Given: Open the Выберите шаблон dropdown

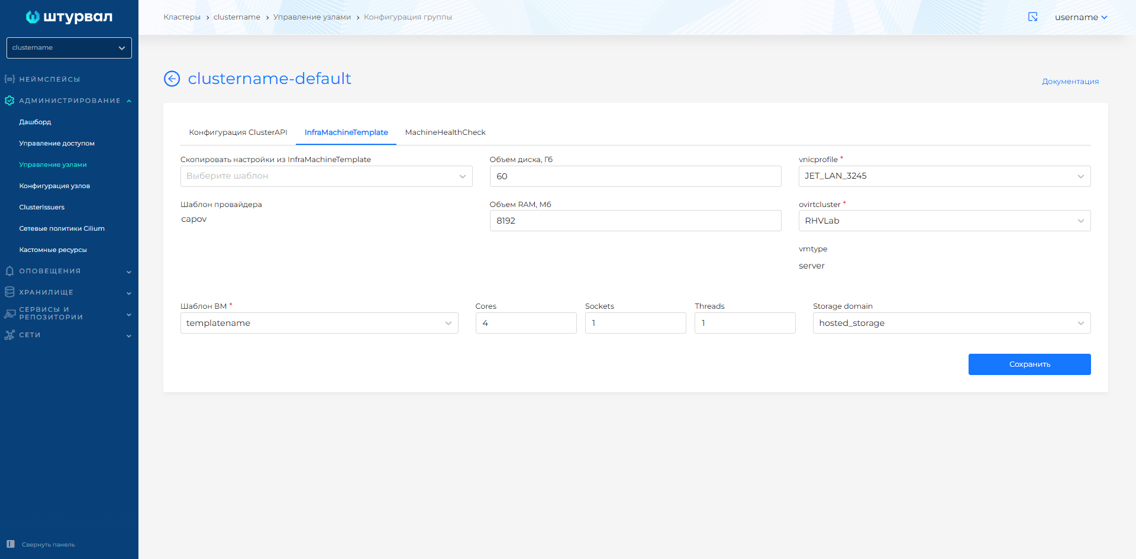Looking at the screenshot, I should (327, 176).
